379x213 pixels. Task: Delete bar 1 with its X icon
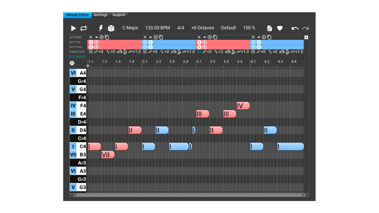click(91, 37)
